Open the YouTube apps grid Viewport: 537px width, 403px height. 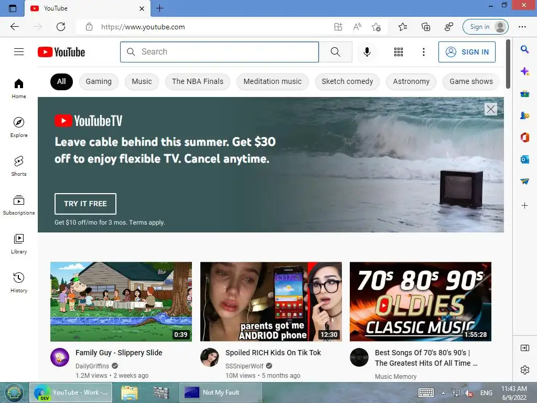[399, 52]
